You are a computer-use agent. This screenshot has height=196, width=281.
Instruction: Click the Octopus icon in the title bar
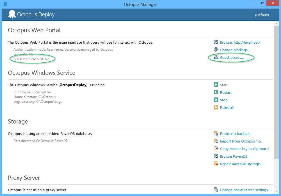[5, 4]
